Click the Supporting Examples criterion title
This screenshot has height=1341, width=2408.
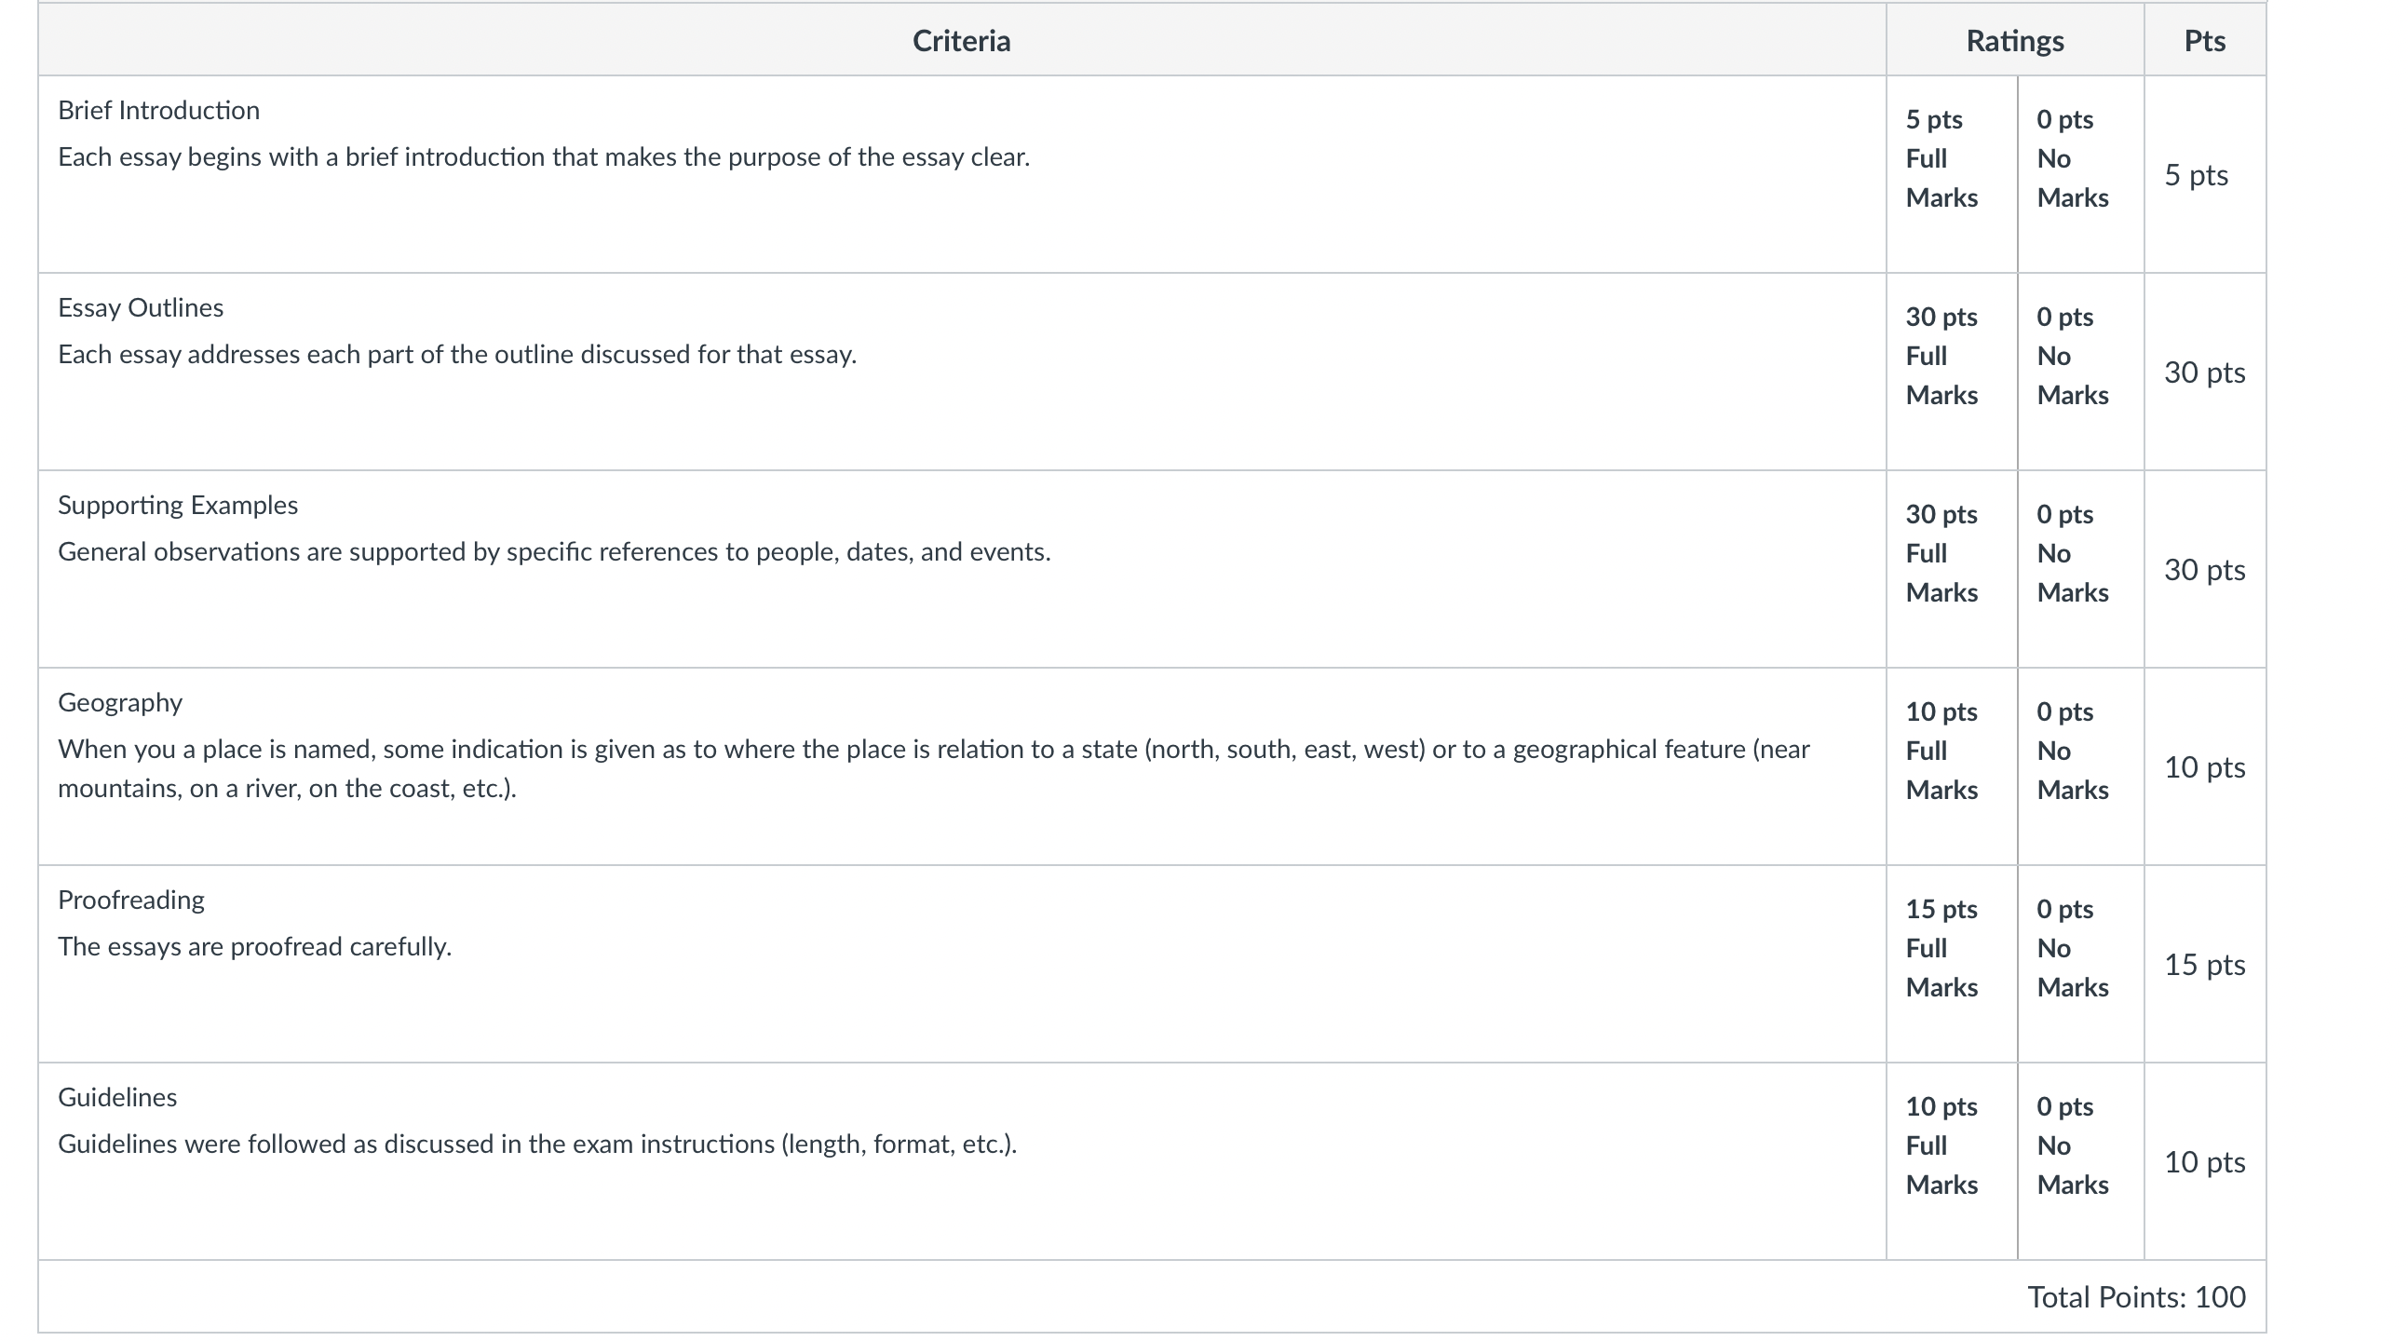pyautogui.click(x=178, y=505)
